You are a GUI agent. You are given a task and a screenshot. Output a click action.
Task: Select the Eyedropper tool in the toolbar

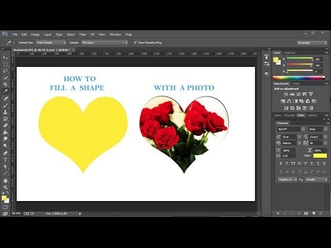[x=6, y=91]
